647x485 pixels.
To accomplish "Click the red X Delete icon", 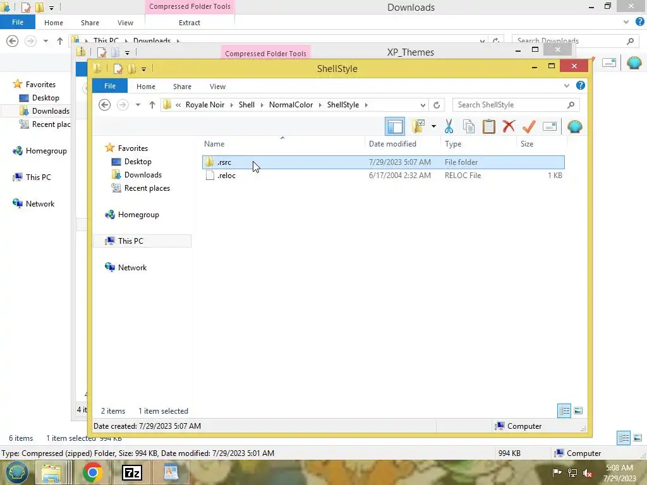I will click(x=509, y=126).
